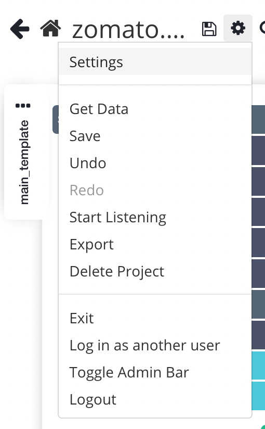This screenshot has height=429, width=265.
Task: Close the gear settings menu
Action: click(x=237, y=28)
